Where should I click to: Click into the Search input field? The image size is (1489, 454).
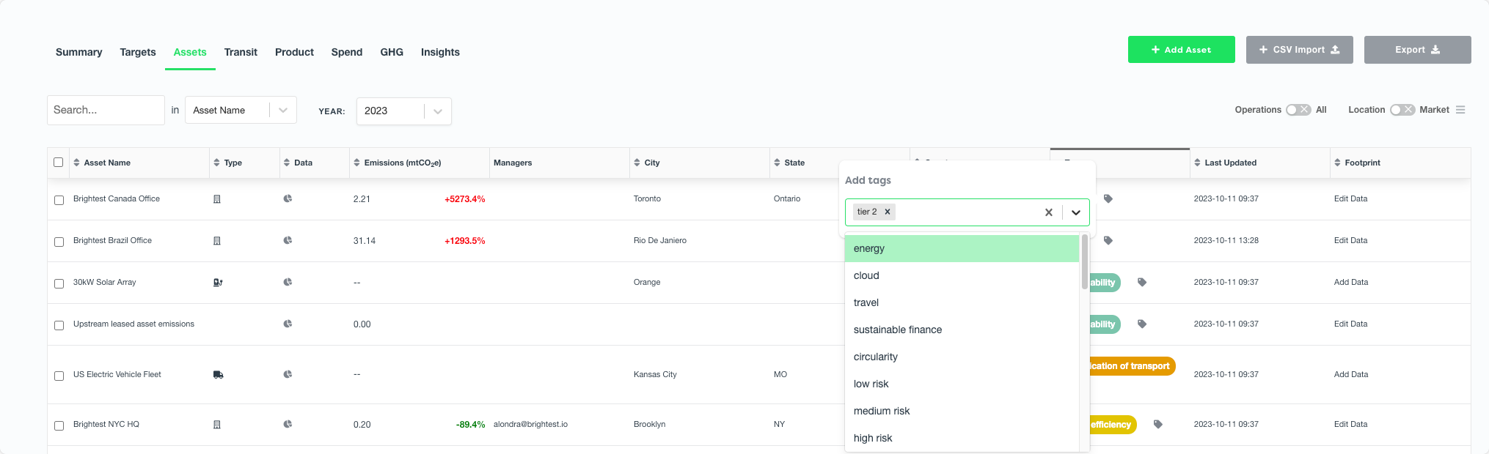[x=106, y=110]
